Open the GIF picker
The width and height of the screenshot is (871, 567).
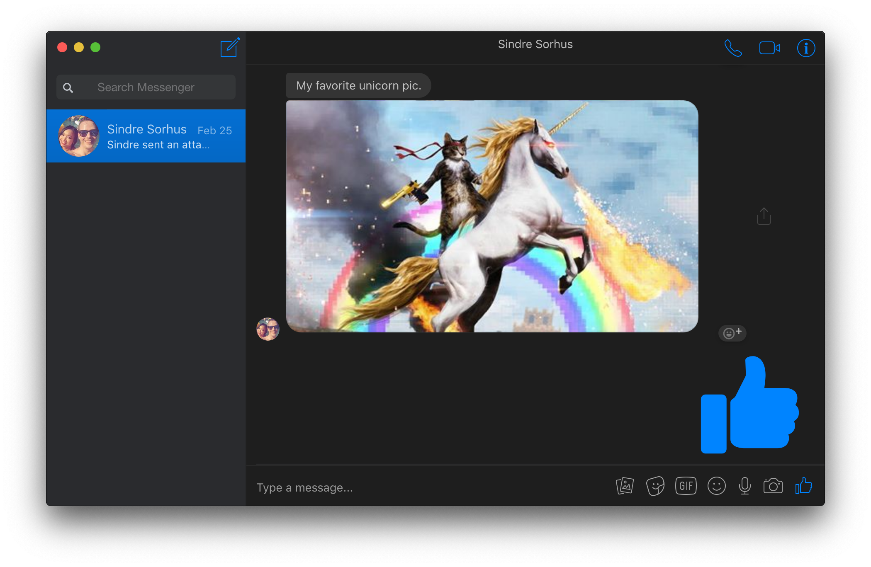tap(686, 486)
